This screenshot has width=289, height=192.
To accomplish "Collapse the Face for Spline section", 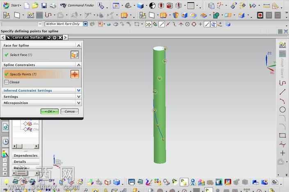I will click(x=79, y=45).
